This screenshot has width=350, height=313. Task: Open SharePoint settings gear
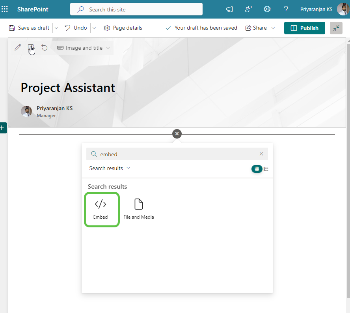pyautogui.click(x=267, y=9)
